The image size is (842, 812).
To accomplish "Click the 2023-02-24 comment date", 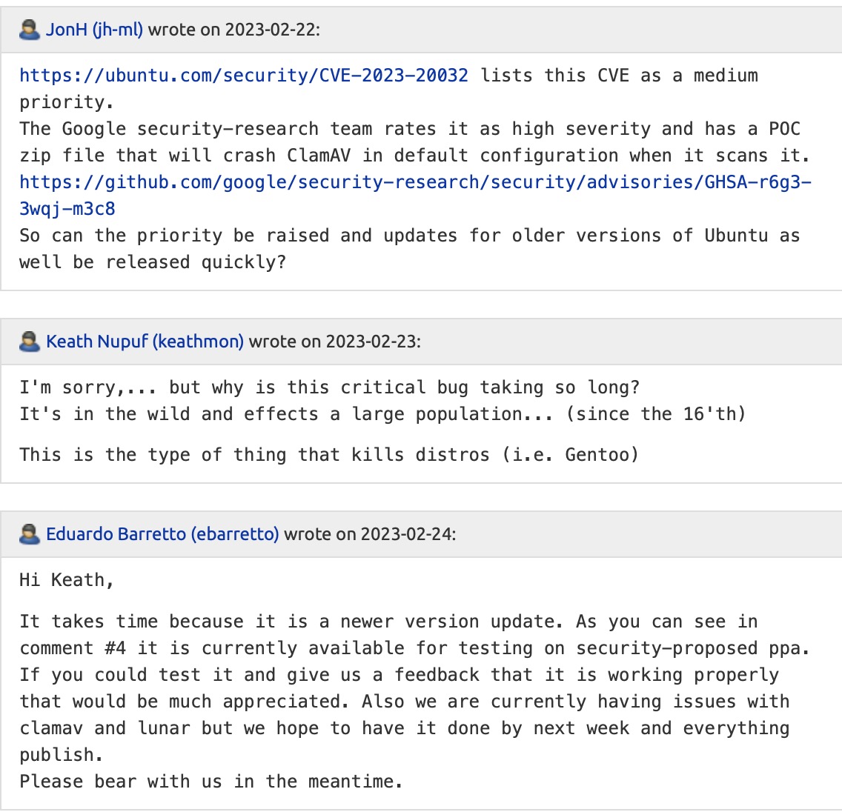I will pyautogui.click(x=407, y=534).
